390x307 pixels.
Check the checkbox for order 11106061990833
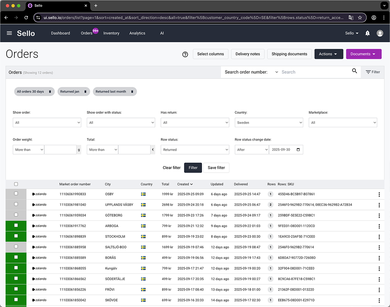coord(16,194)
